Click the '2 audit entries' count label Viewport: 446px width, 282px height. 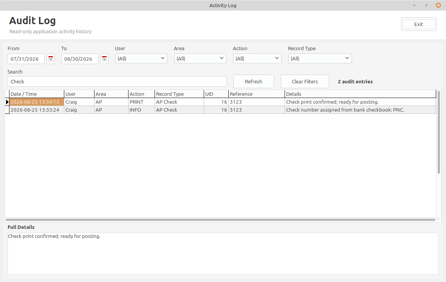(x=355, y=81)
